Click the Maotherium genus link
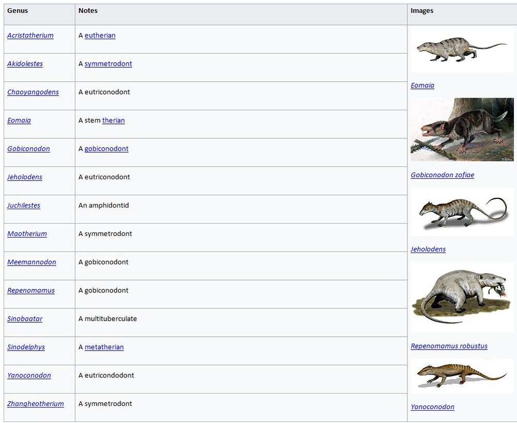The width and height of the screenshot is (517, 423). point(27,234)
